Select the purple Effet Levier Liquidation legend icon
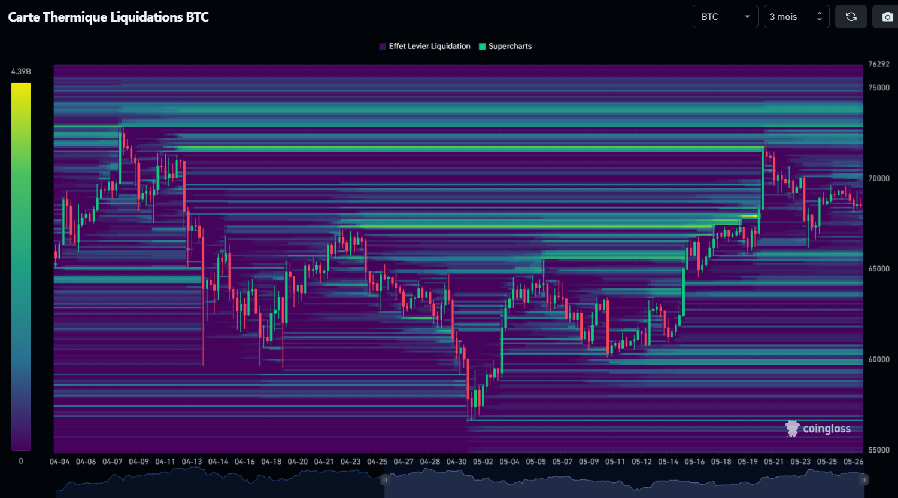The height and width of the screenshot is (498, 898). pos(383,46)
